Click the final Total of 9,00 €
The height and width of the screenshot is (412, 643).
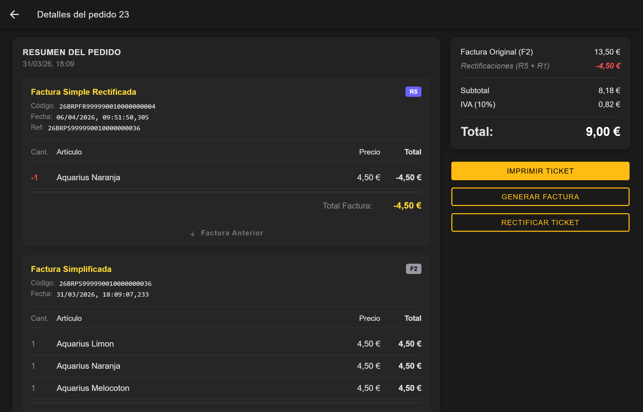pos(602,131)
